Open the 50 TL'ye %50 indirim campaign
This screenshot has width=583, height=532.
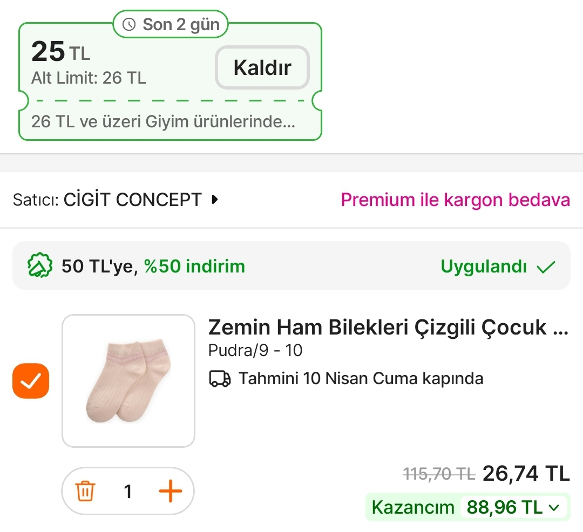[x=153, y=266]
